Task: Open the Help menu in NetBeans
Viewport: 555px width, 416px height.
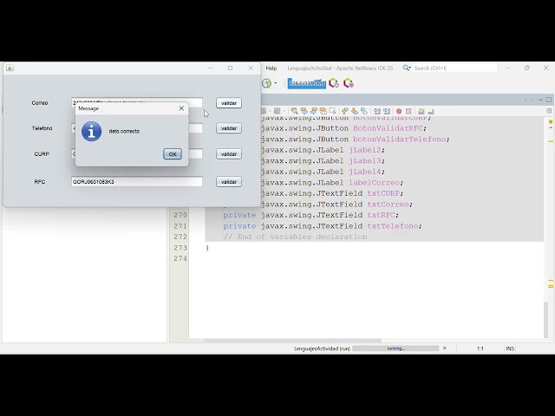Action: (271, 68)
